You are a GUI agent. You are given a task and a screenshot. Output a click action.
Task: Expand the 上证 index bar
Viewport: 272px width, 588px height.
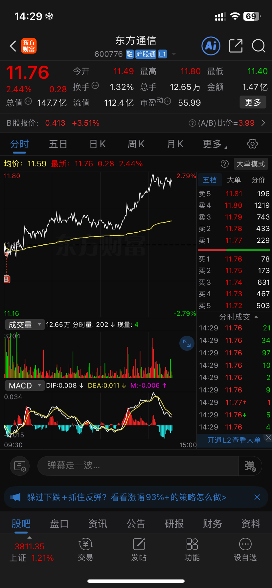pos(30,537)
